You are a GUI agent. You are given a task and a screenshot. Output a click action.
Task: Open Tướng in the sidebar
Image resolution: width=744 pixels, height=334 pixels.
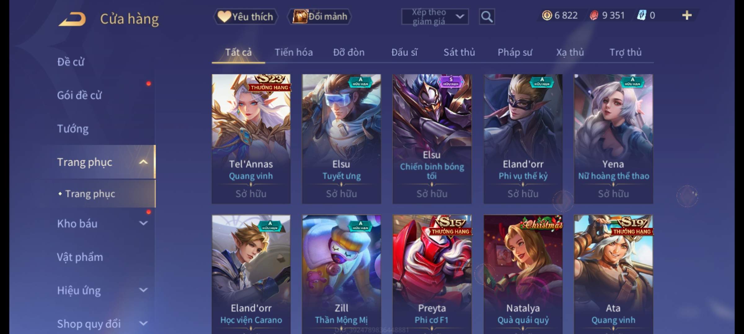[73, 129]
